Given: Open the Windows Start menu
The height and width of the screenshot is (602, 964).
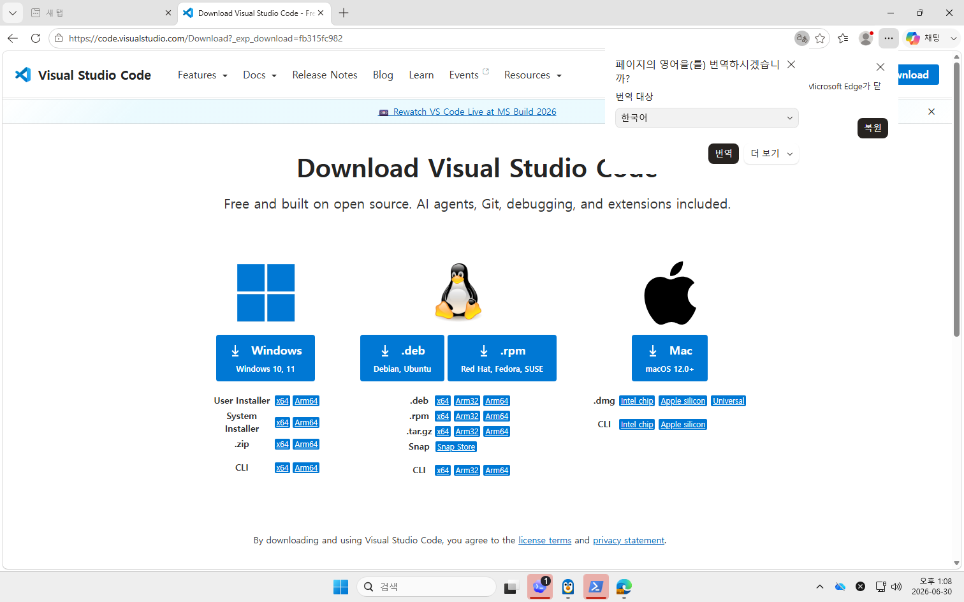Looking at the screenshot, I should (341, 587).
